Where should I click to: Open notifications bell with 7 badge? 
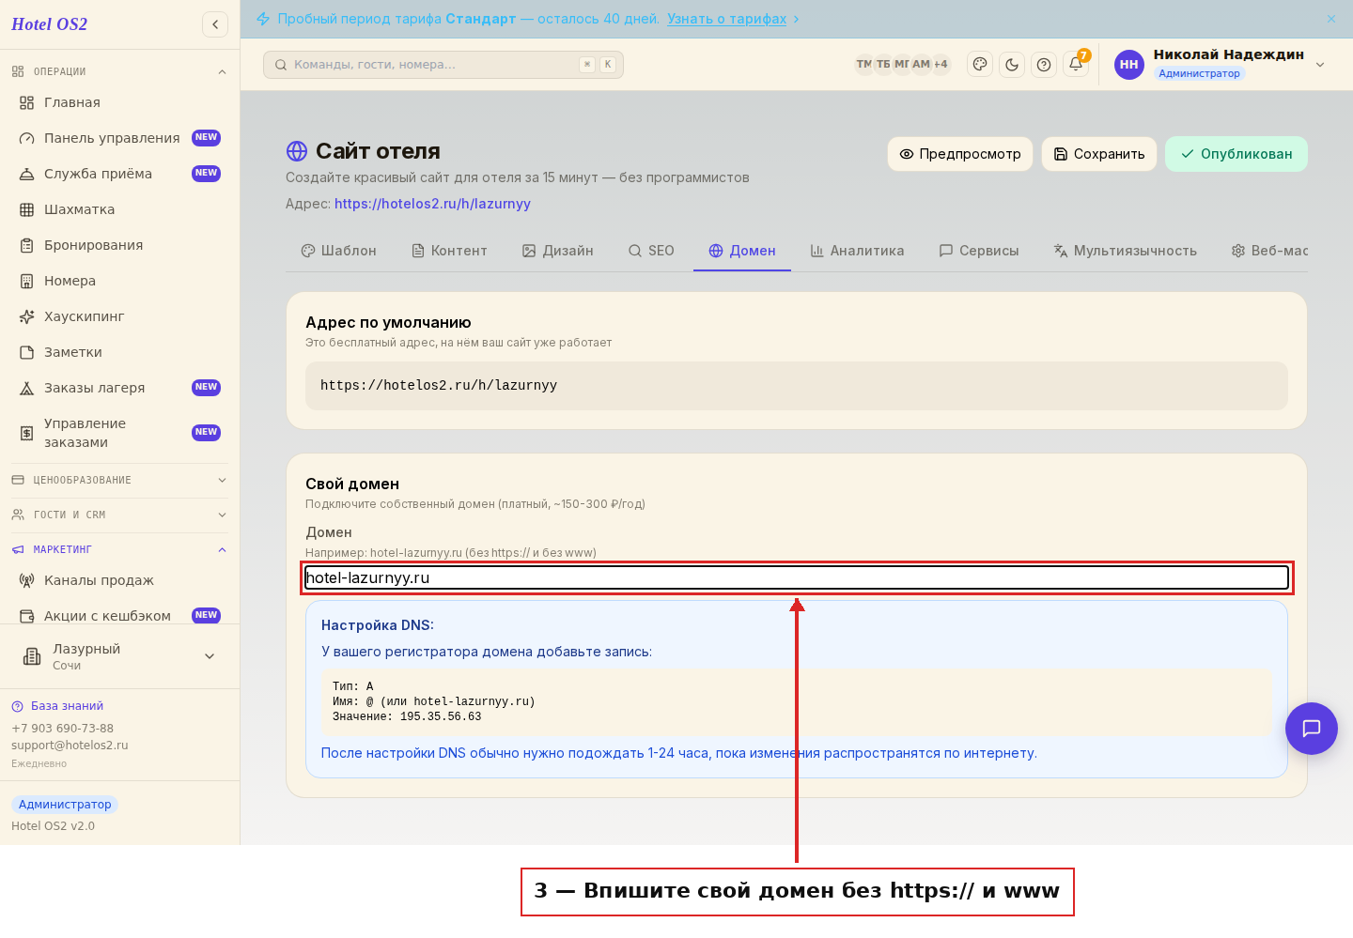(x=1076, y=64)
